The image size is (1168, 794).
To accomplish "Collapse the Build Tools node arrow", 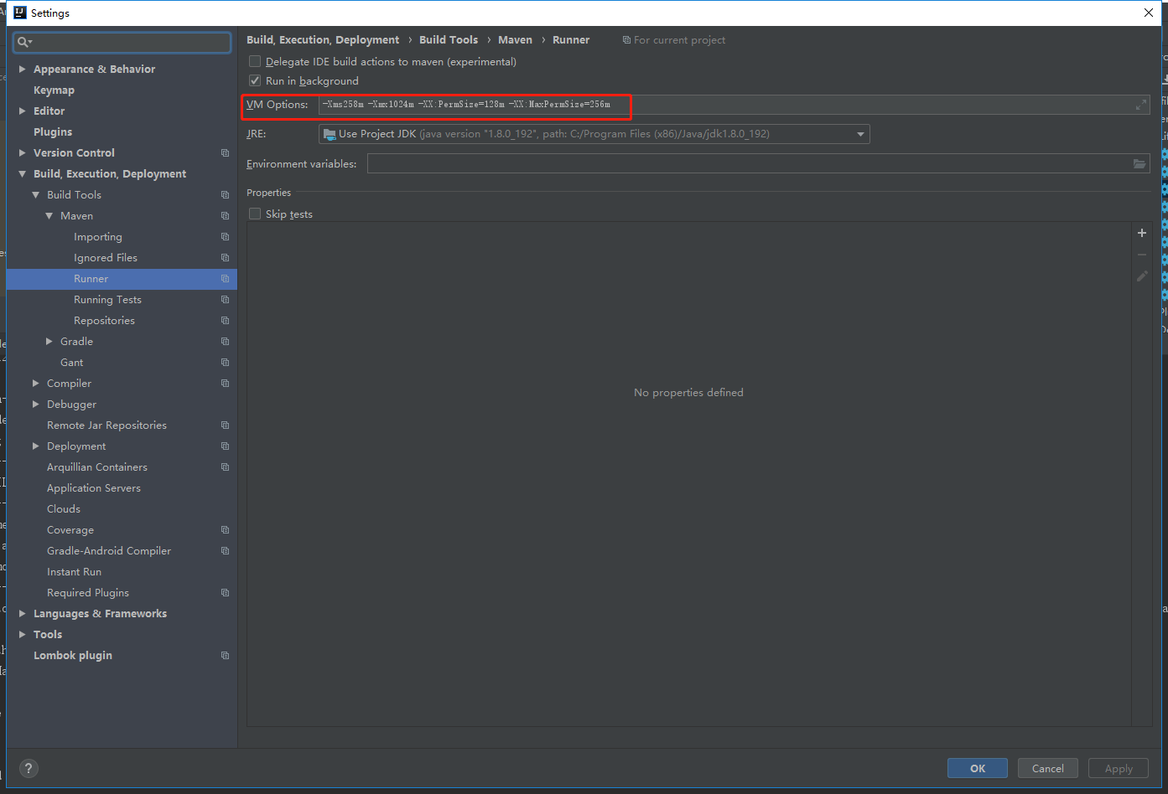I will pyautogui.click(x=36, y=194).
